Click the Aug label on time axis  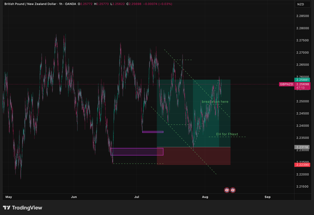click(205, 197)
